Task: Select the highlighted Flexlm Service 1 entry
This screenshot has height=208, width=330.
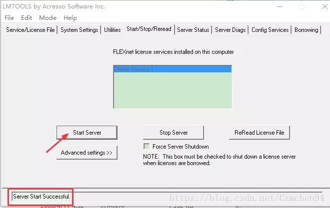Action: (172, 69)
